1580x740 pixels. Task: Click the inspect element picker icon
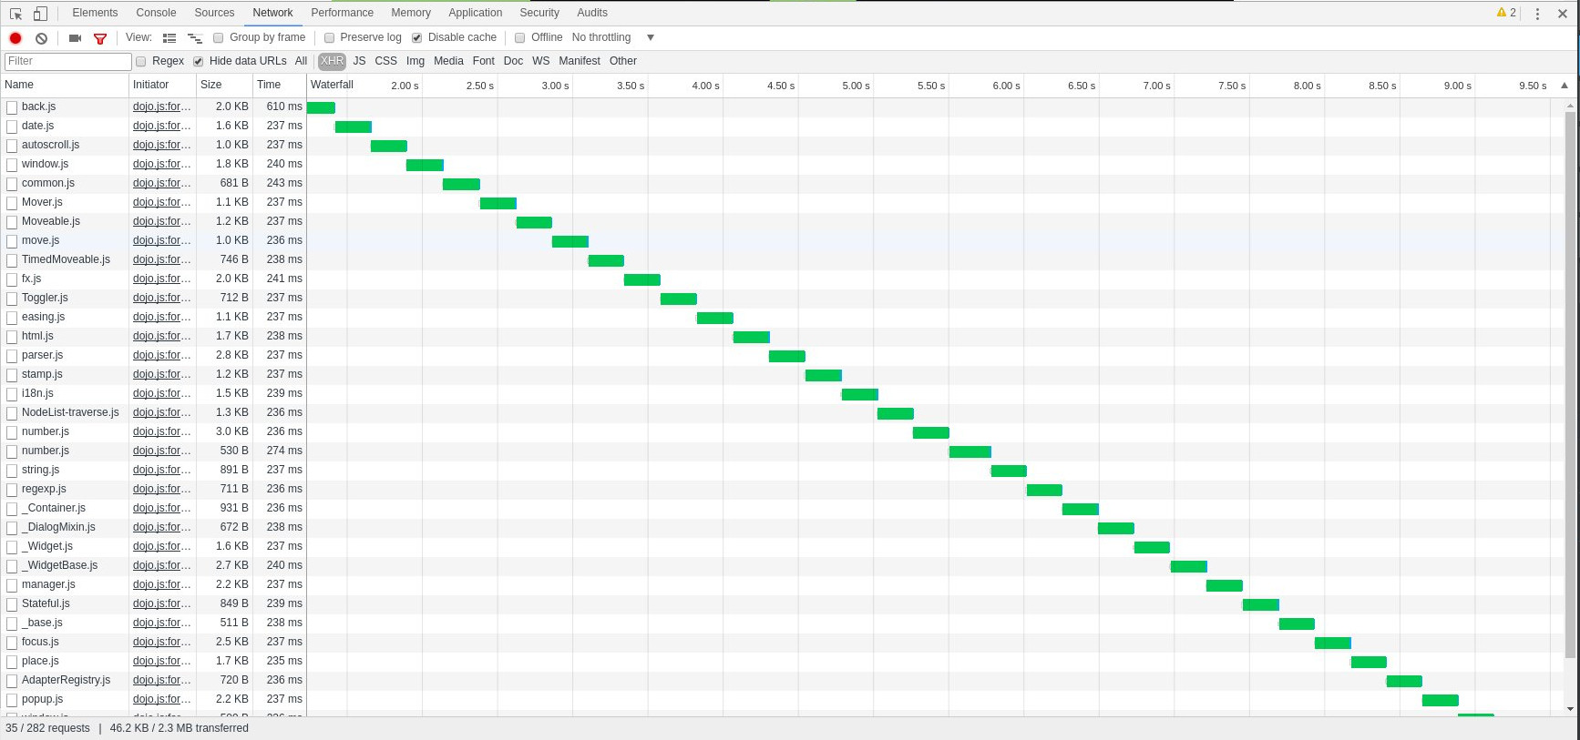[15, 14]
